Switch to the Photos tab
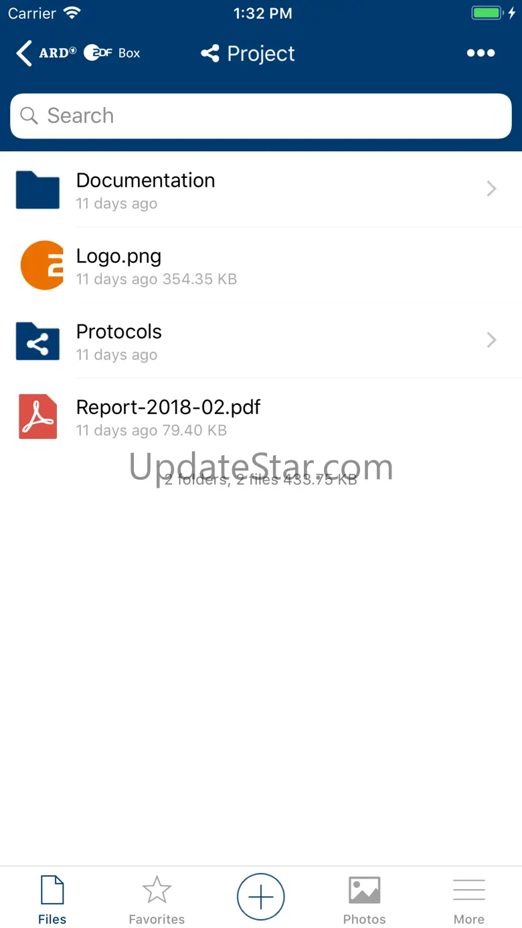Screen dimensions: 522x928 (365, 900)
